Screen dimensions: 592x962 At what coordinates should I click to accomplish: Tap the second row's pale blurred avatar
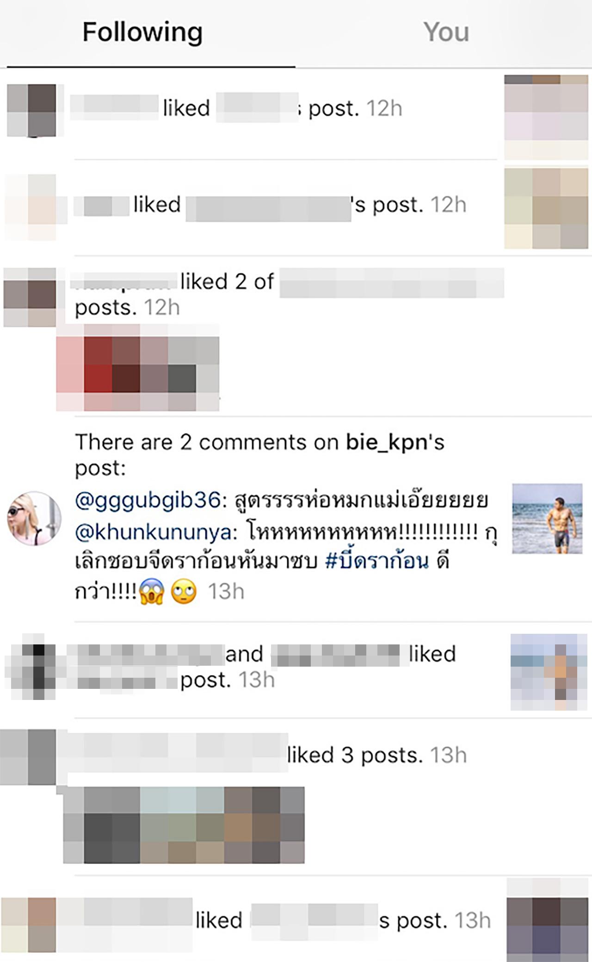click(x=31, y=207)
